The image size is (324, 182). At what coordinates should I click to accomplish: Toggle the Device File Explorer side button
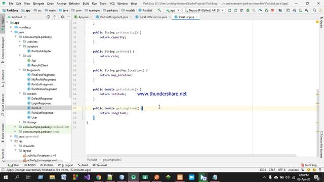pyautogui.click(x=321, y=145)
